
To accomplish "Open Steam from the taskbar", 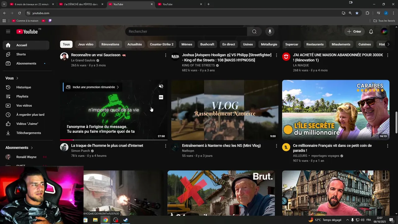I will 126,220.
